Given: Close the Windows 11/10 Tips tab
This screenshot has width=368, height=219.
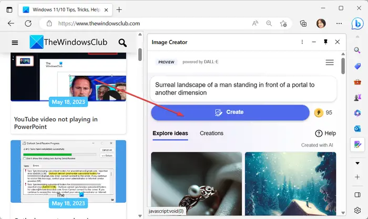Looking at the screenshot, I should coord(106,10).
